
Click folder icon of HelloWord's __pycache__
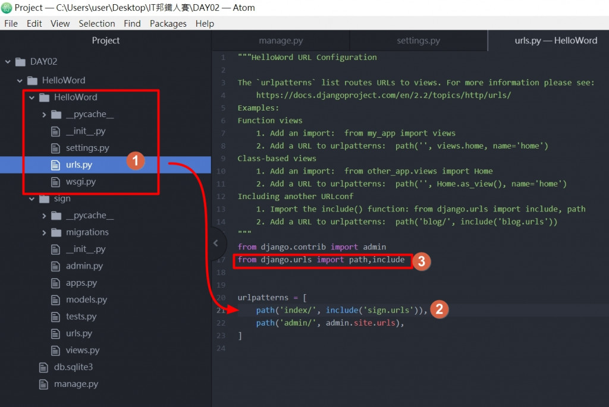[x=56, y=115]
